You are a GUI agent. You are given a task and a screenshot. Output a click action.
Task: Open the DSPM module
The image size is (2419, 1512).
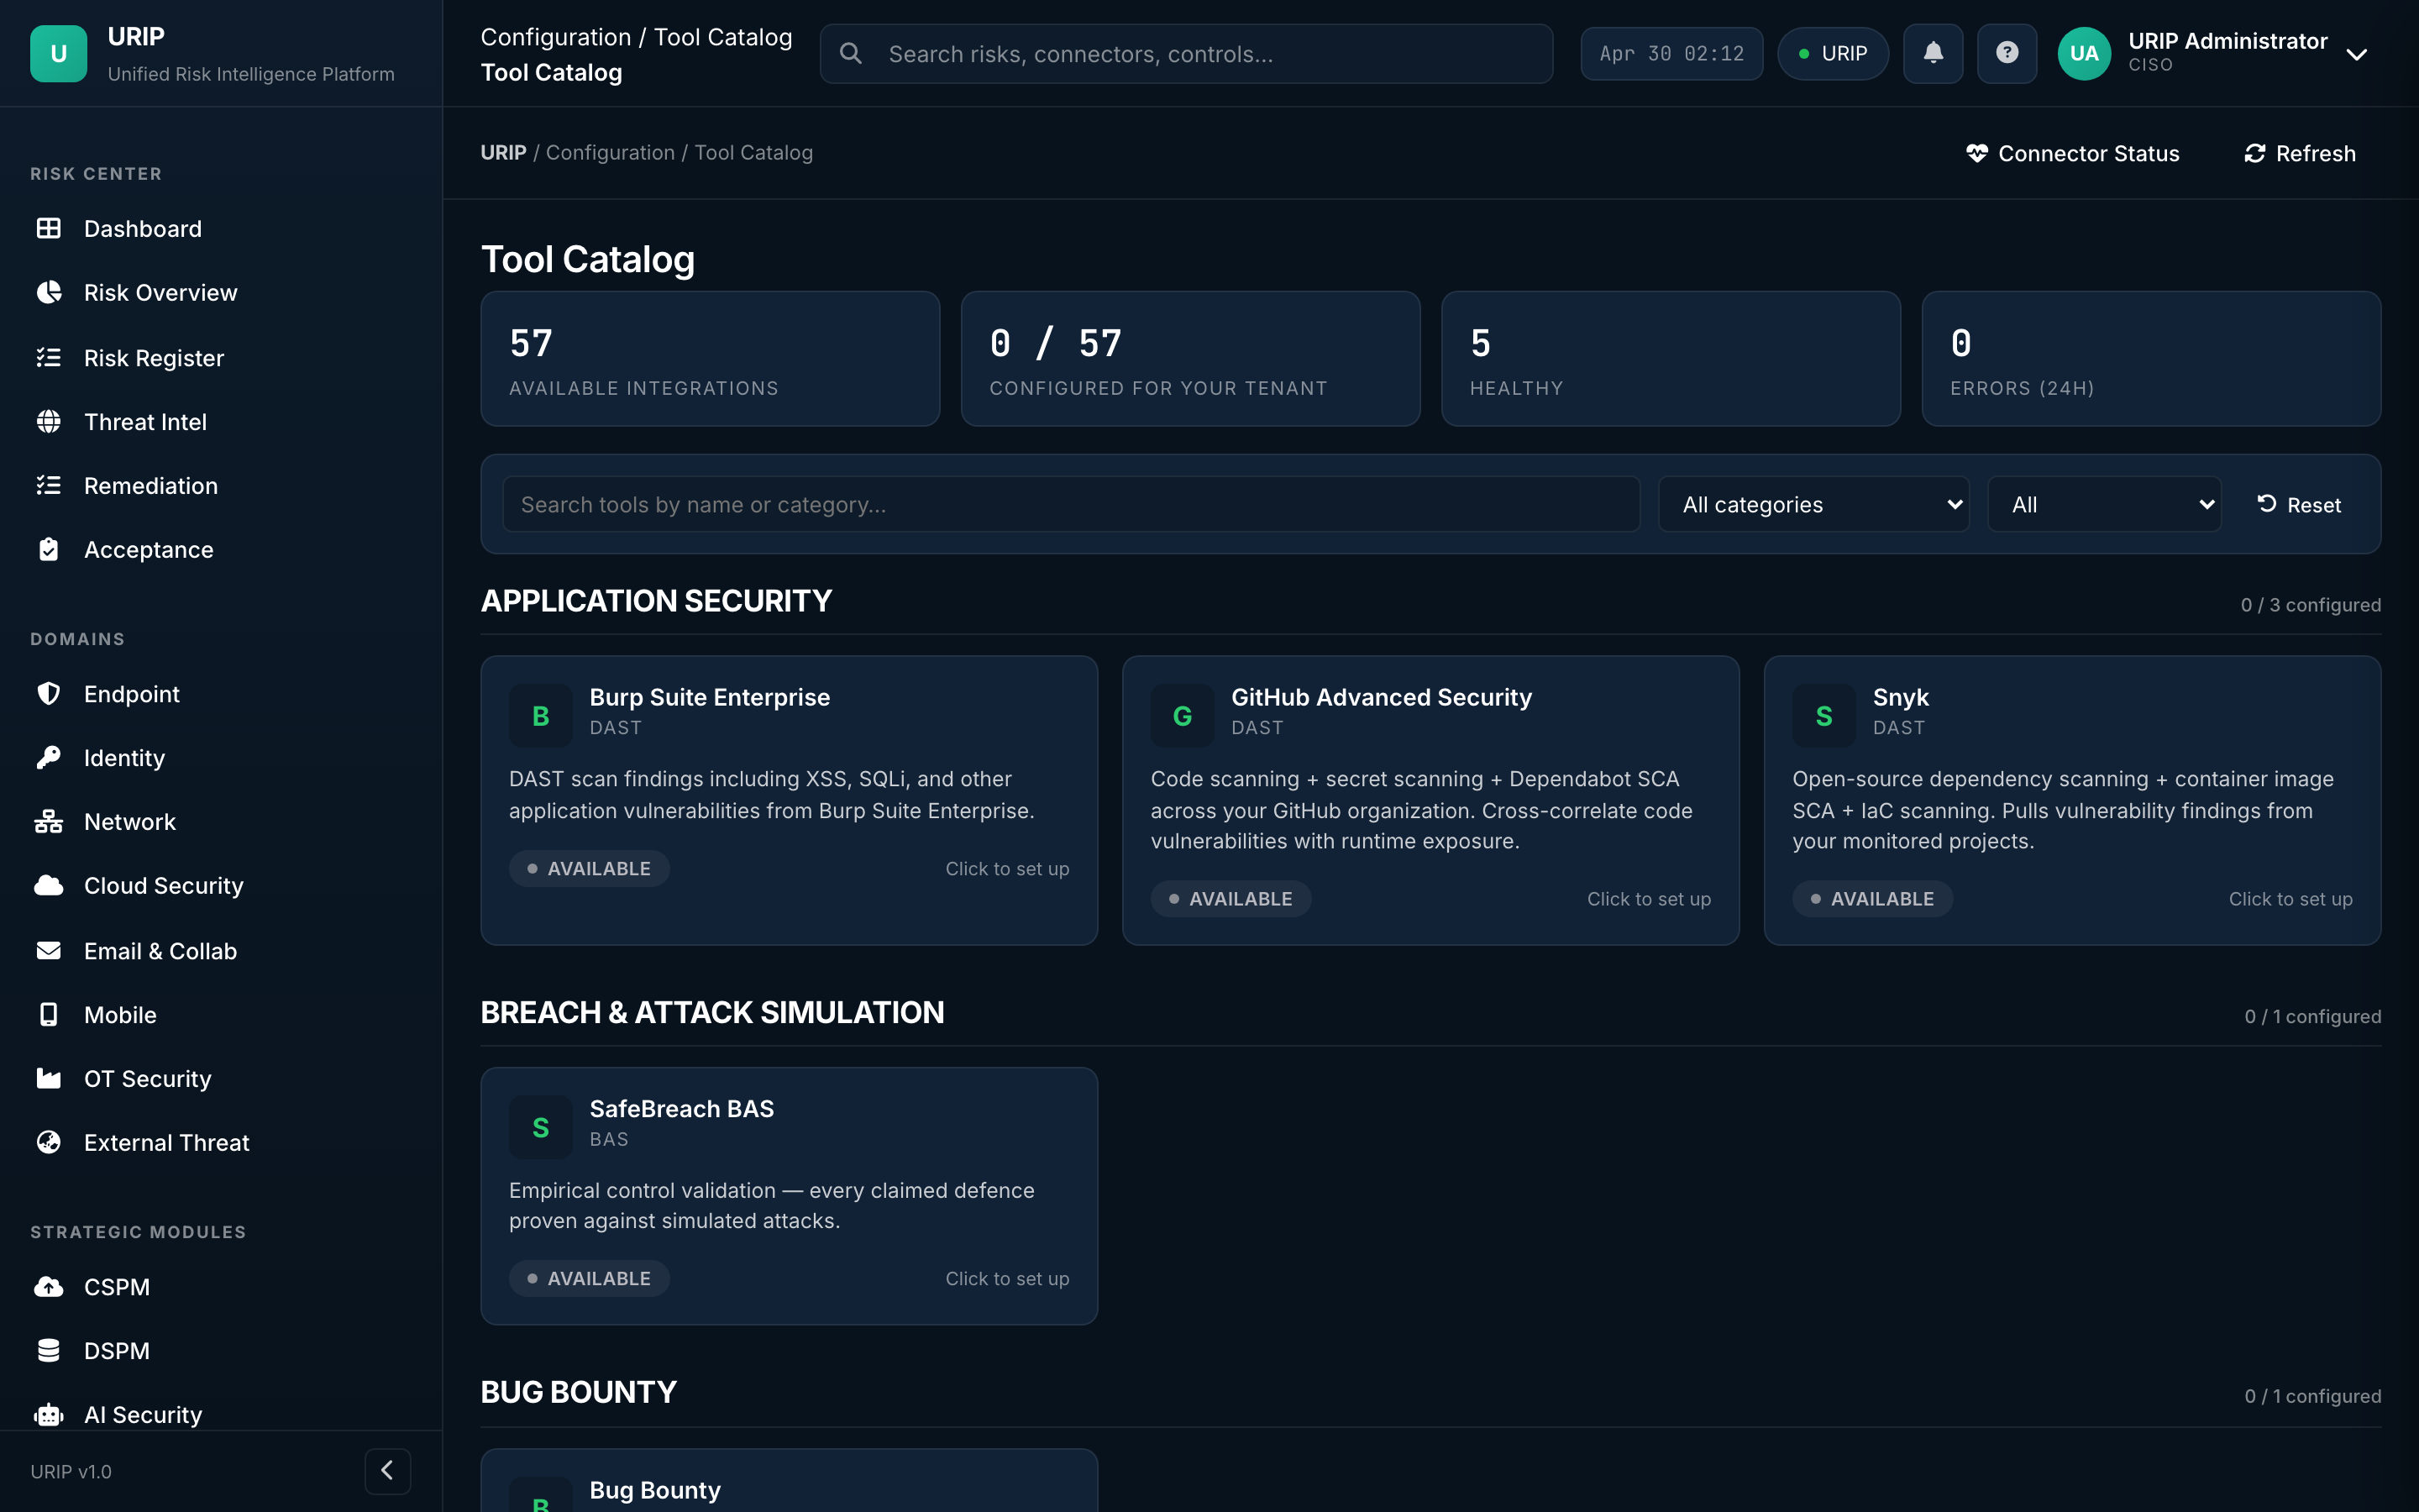coord(221,1350)
